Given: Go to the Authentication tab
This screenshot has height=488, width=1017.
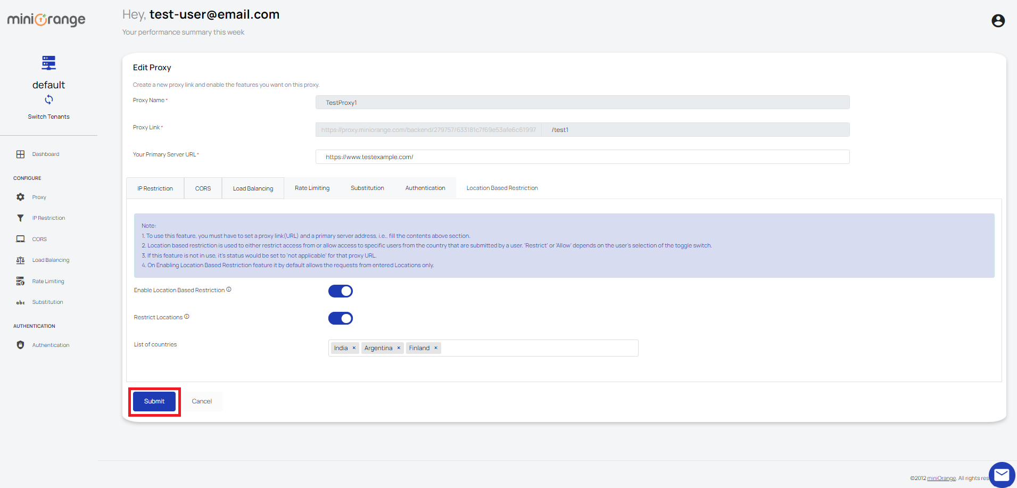Looking at the screenshot, I should [425, 188].
